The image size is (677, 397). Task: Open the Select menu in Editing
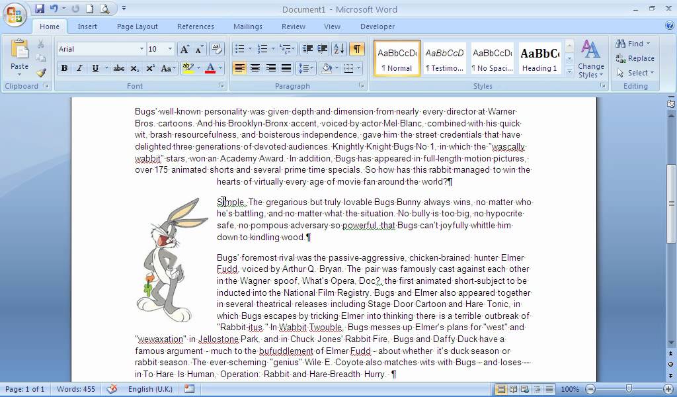(635, 73)
